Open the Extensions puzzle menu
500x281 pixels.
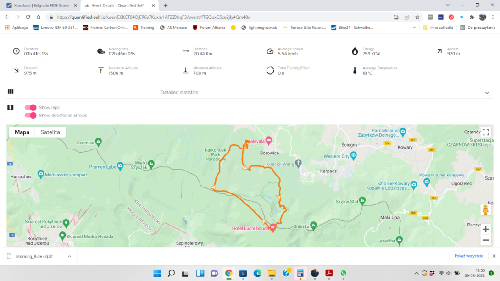pos(472,17)
